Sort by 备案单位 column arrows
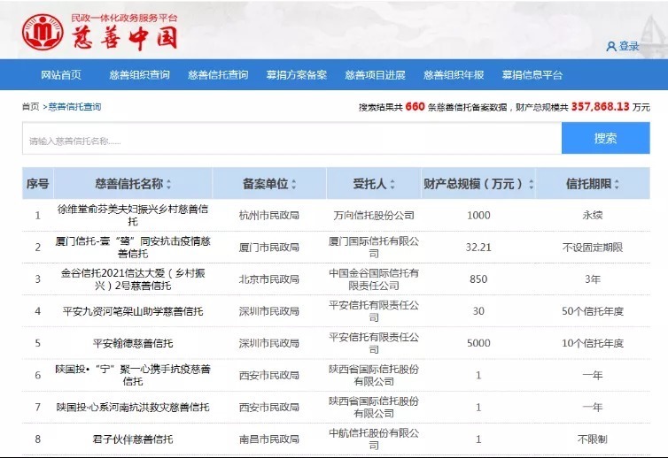 (294, 184)
